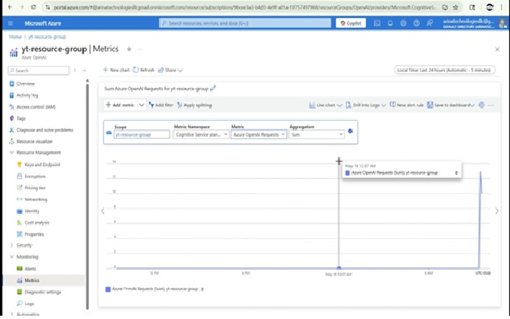Change the Local Time range picker
Screen dimensions: 510x319
[x=444, y=70]
